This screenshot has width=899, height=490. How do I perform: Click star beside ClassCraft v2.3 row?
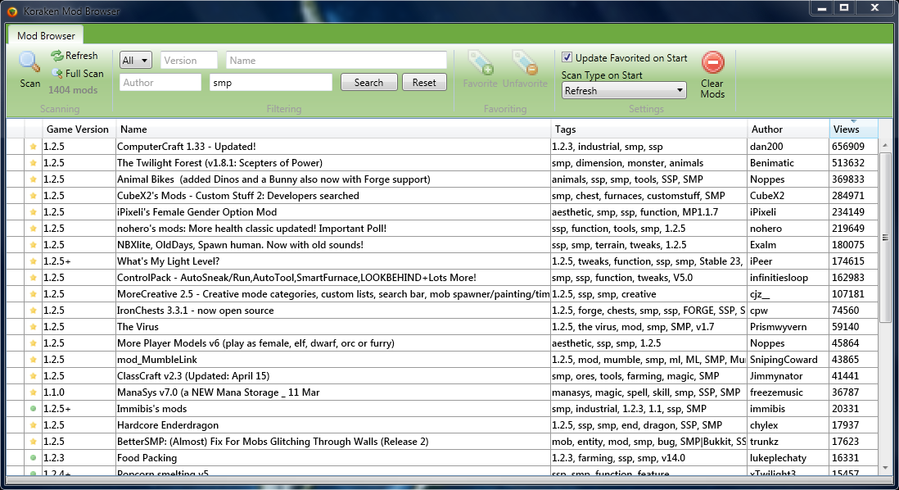point(34,376)
